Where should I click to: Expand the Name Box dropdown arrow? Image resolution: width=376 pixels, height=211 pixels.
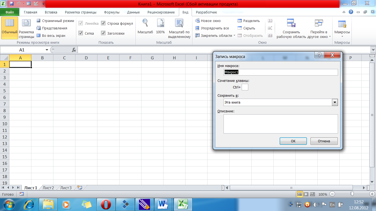[47, 50]
